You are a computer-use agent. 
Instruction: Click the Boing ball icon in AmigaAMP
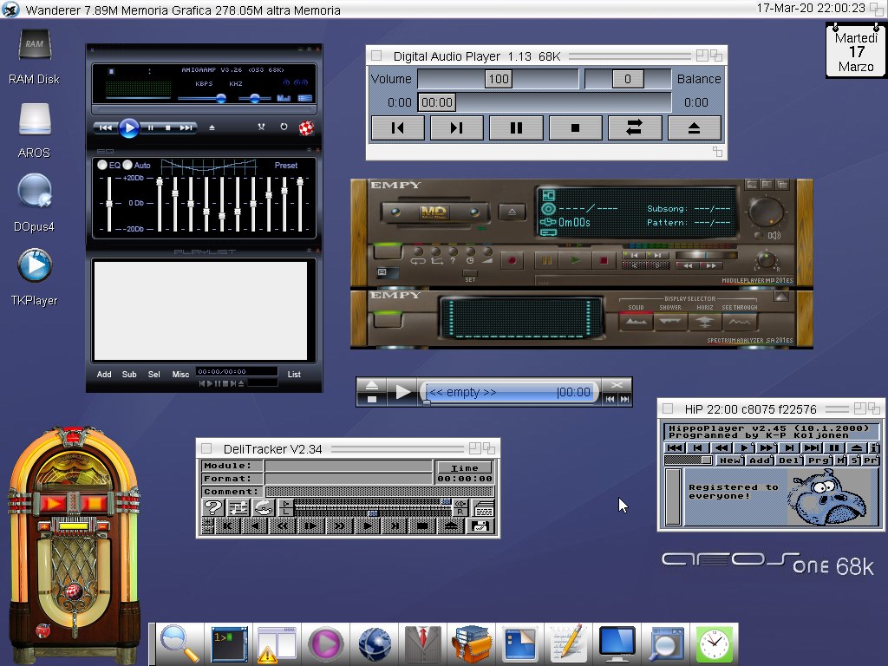(x=305, y=127)
